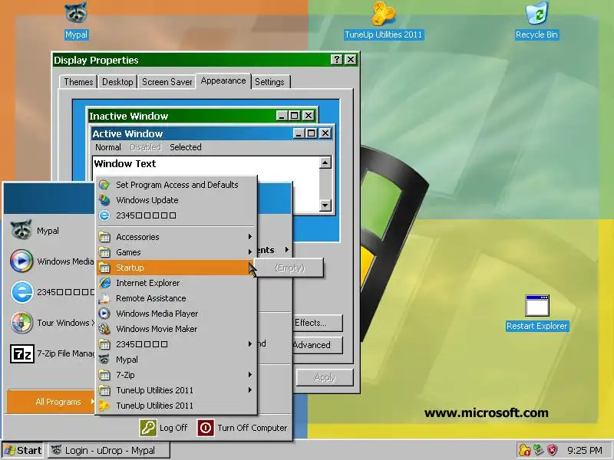The height and width of the screenshot is (460, 614).
Task: Click scroll up arrow in Window Text preview
Action: [x=325, y=163]
